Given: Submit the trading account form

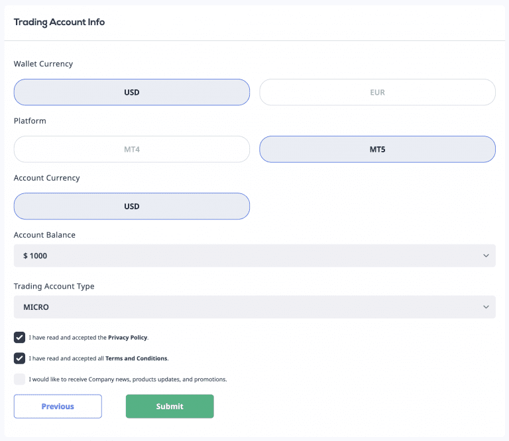Looking at the screenshot, I should pos(170,407).
